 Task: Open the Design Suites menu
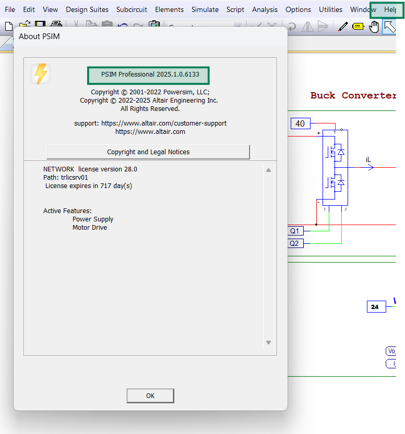click(87, 10)
